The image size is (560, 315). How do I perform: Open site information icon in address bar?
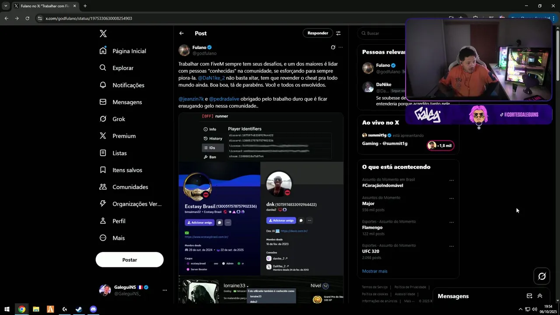(x=40, y=18)
